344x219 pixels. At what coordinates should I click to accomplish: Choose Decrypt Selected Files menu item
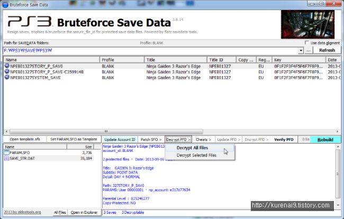[200, 155]
